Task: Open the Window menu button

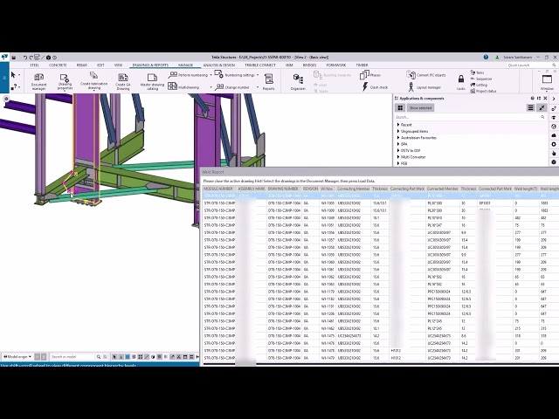Action: [x=547, y=82]
